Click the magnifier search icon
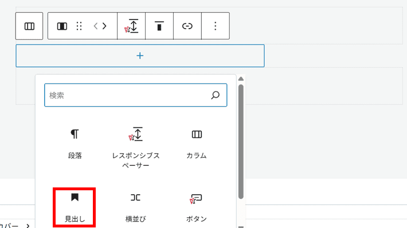407x228 pixels. [x=215, y=95]
